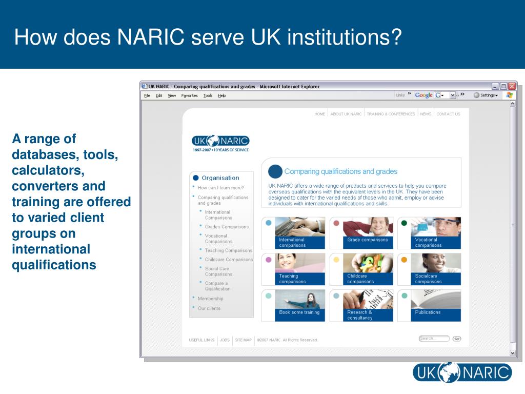Image resolution: width=525 pixels, height=394 pixels.
Task: Expand the chevron next to Settings
Action: tap(462, 94)
